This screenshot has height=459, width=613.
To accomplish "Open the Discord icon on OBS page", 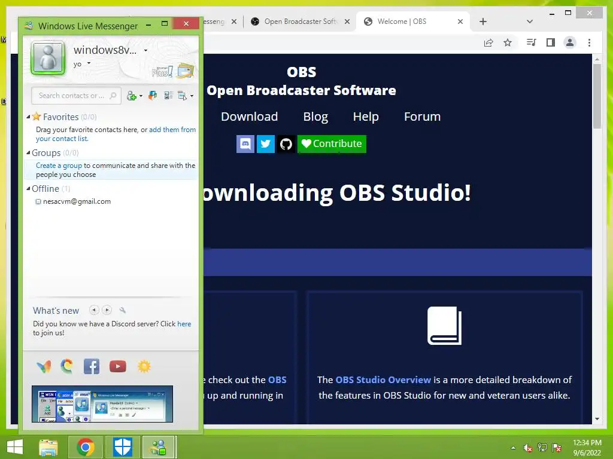I will pos(245,144).
